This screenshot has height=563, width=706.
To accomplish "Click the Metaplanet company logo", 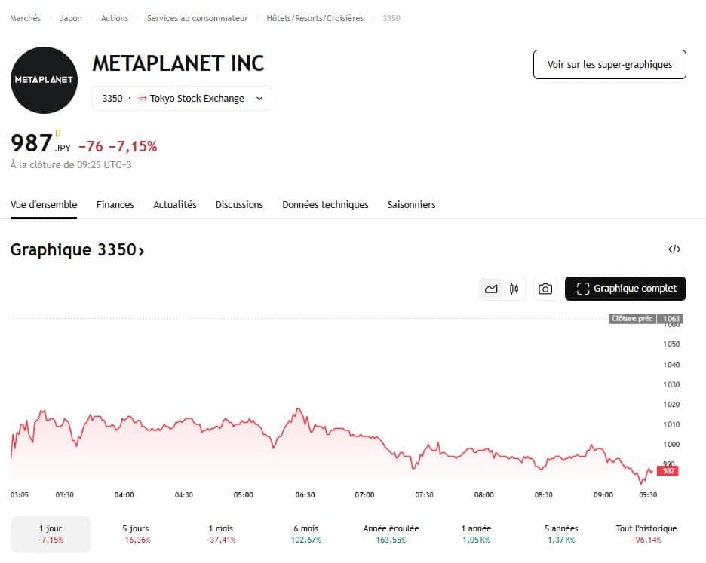I will click(44, 80).
